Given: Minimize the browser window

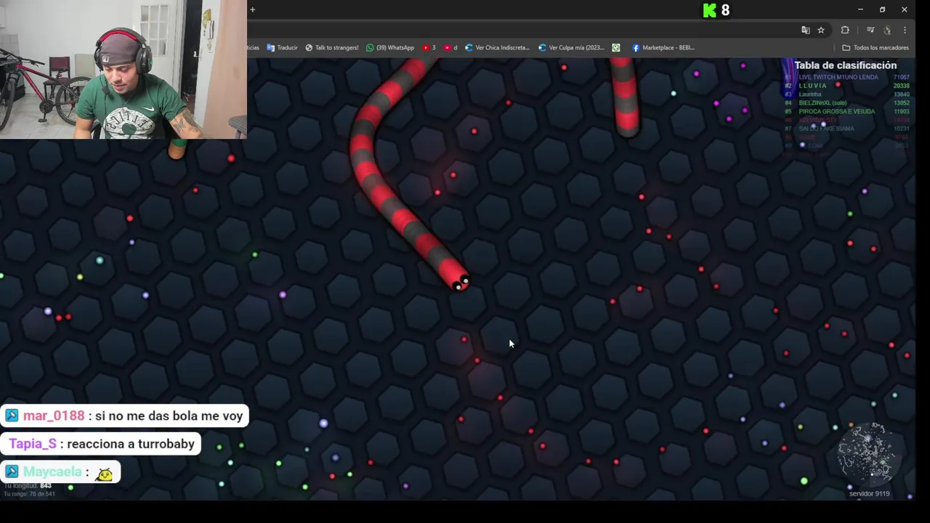Looking at the screenshot, I should click(860, 9).
